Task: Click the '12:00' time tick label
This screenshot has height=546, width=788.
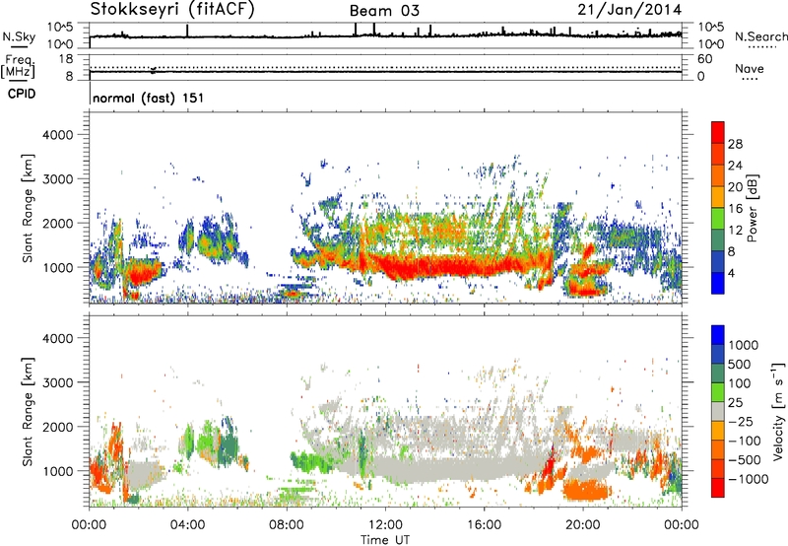Action: pyautogui.click(x=385, y=525)
